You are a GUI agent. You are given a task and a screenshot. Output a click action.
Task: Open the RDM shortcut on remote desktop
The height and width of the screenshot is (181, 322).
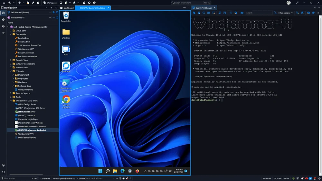66,51
